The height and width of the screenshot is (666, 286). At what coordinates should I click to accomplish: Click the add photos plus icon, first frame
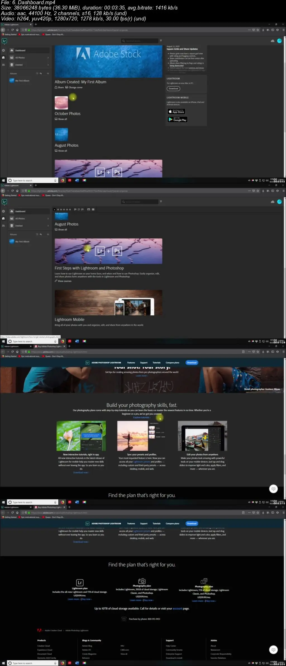tap(3, 50)
